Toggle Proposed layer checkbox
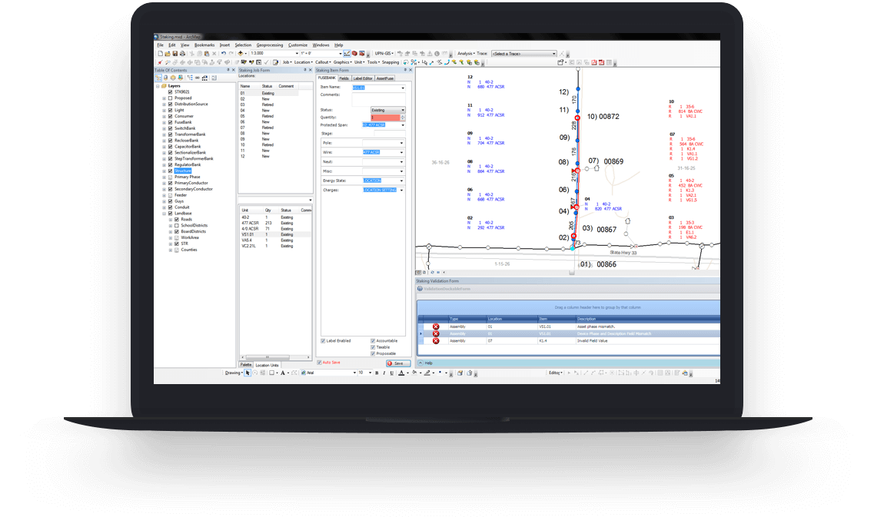The image size is (874, 517). 171,98
